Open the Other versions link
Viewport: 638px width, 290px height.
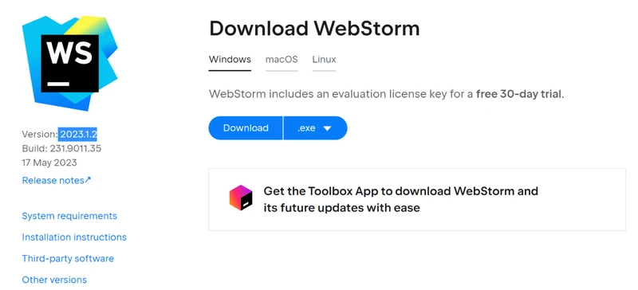pos(54,280)
